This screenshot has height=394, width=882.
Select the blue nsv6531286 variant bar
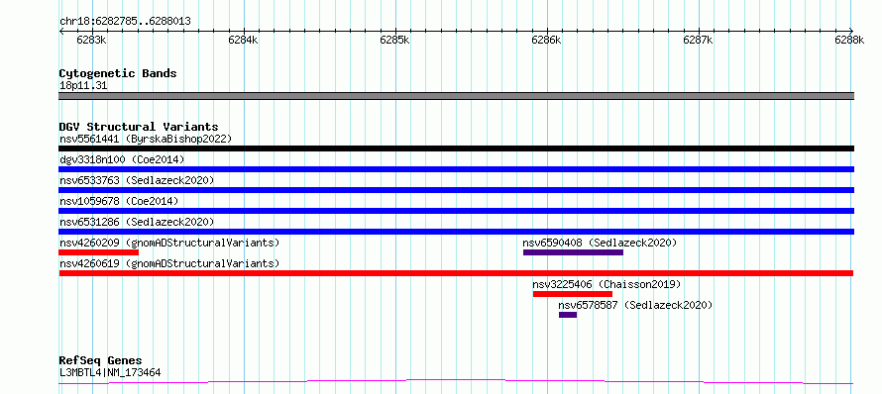[456, 232]
